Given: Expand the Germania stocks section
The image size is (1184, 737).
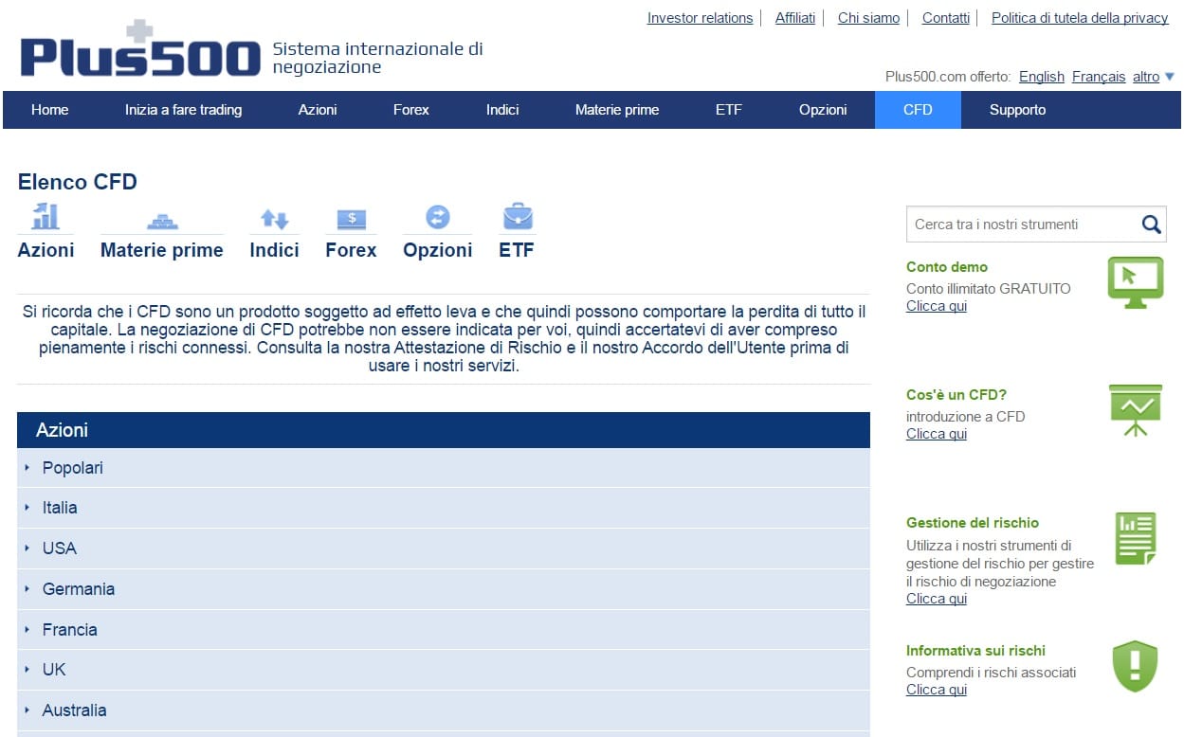Looking at the screenshot, I should pyautogui.click(x=444, y=589).
